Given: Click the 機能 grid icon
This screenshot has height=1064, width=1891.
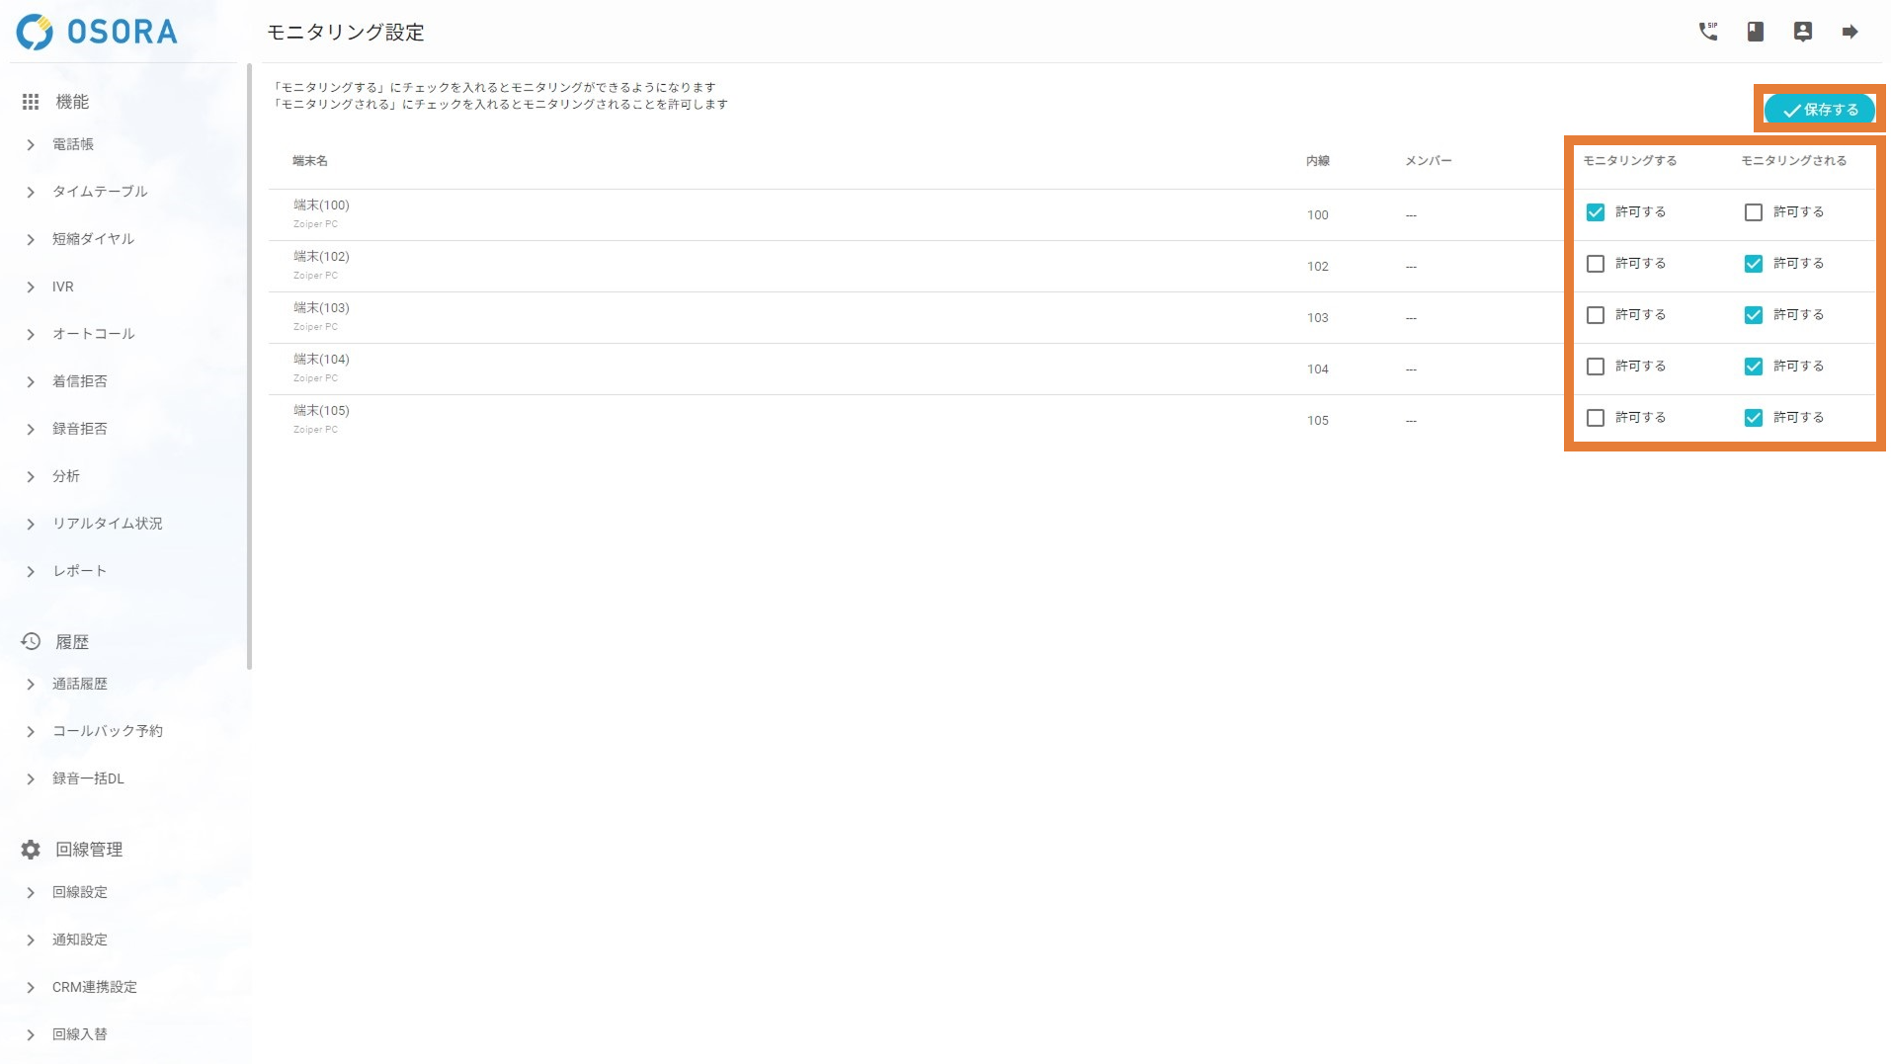Looking at the screenshot, I should (31, 102).
